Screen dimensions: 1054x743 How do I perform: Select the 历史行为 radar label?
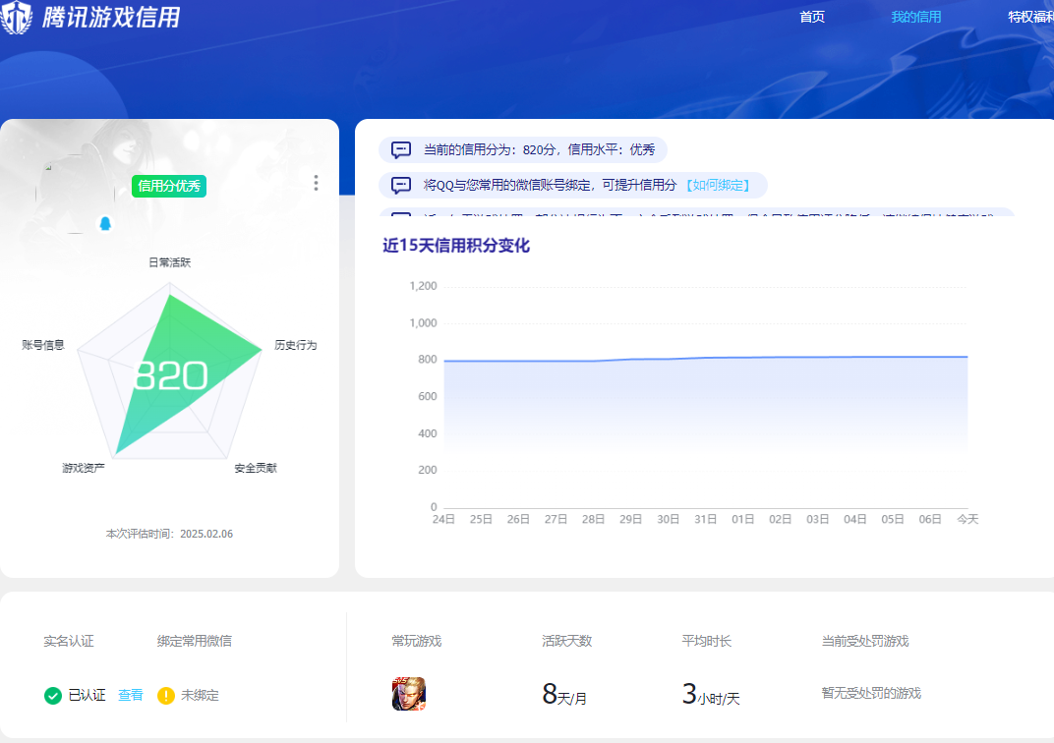[295, 345]
